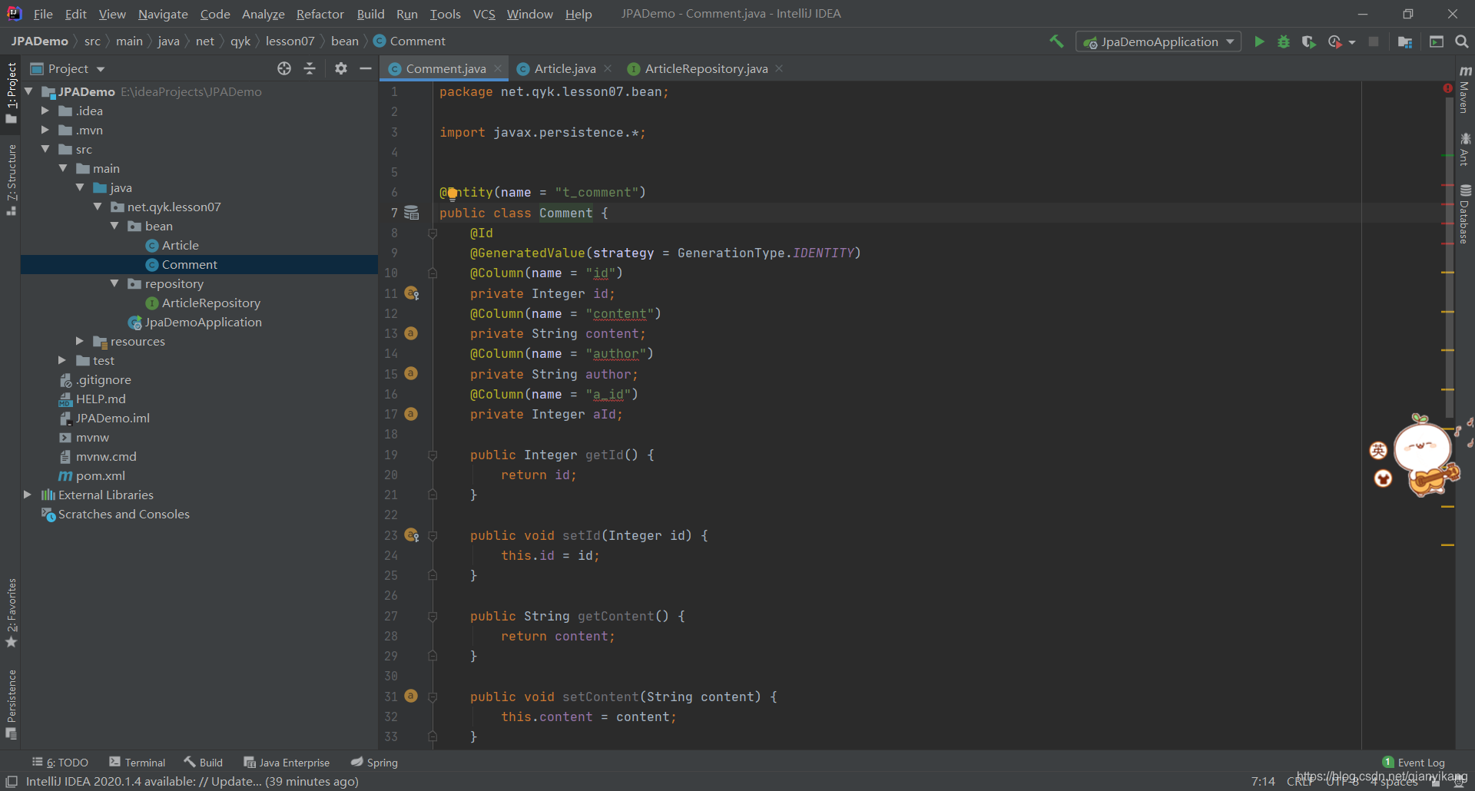The image size is (1475, 791).
Task: Hide the Project panel with minus icon
Action: tap(366, 68)
